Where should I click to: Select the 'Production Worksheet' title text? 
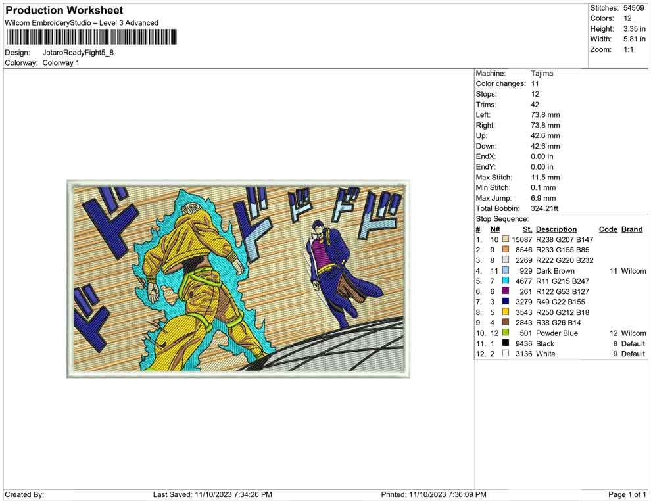tap(64, 11)
